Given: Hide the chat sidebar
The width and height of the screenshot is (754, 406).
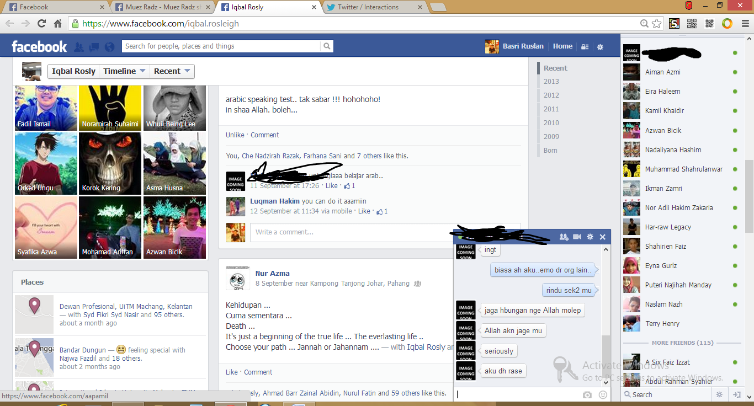Looking at the screenshot, I should (x=736, y=394).
